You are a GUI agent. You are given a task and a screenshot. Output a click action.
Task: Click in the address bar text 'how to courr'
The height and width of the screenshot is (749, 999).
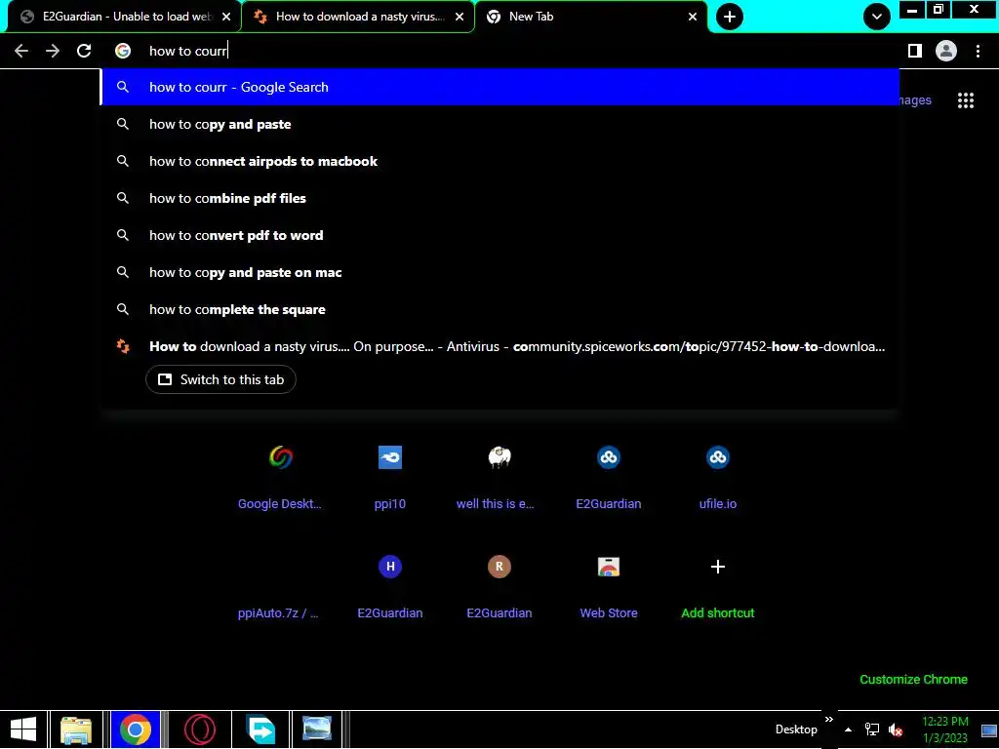tap(188, 51)
